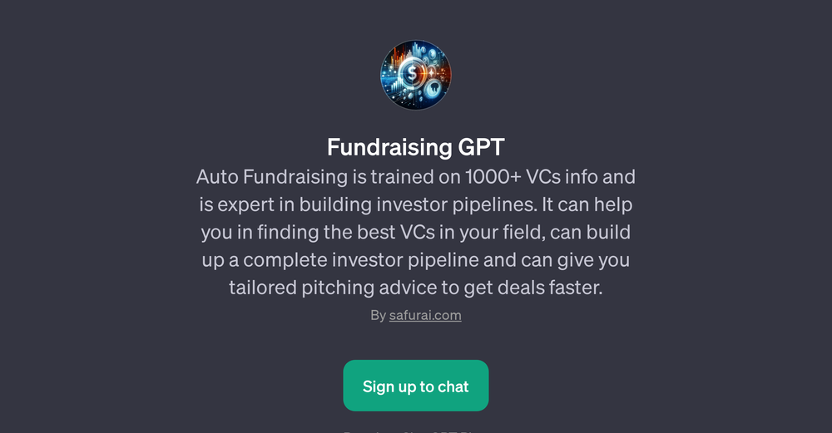
Task: Open the safurai.com author link
Action: (x=425, y=316)
